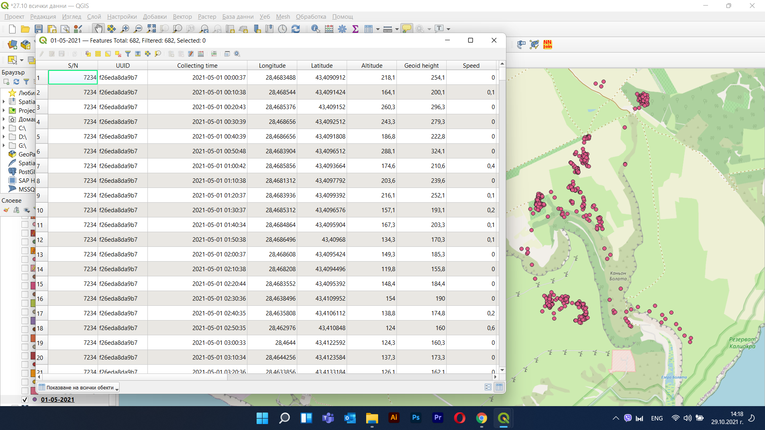This screenshot has height=430, width=765.
Task: Click the Zoom Out magnifier tool
Action: tap(138, 29)
